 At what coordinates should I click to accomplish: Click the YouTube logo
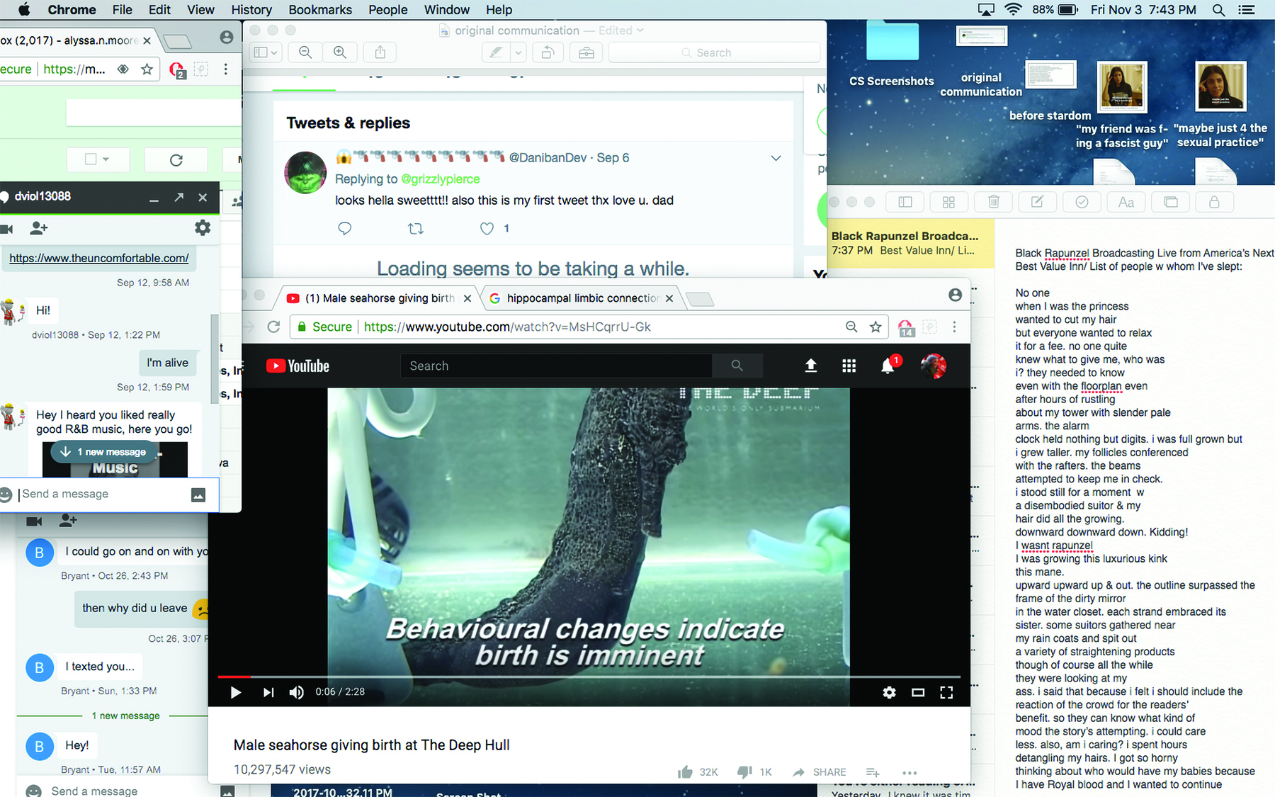297,366
